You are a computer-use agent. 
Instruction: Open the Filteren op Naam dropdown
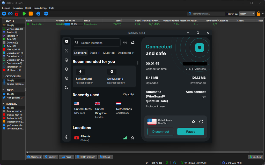(247, 14)
